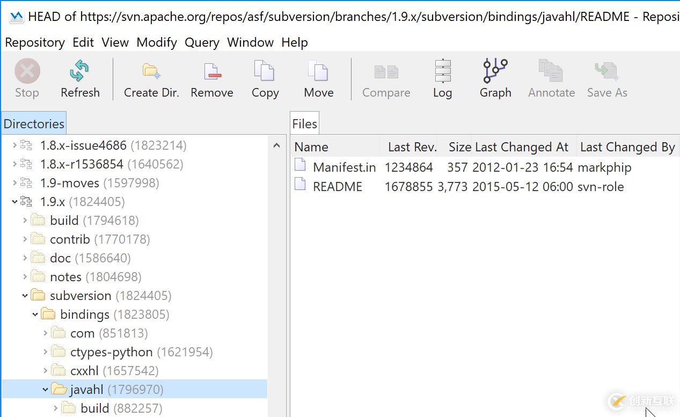
Task: Open the Query menu
Action: [x=202, y=42]
